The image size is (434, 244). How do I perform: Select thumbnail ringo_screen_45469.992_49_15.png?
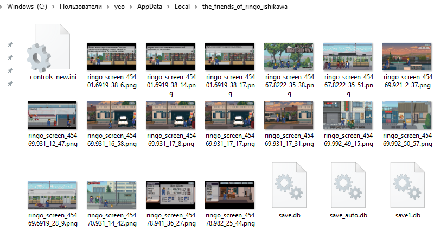click(x=348, y=115)
